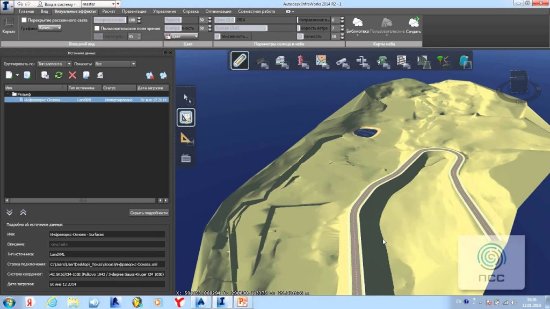This screenshot has height=309, width=550.
Task: Expand the Графика quality dropdown
Action: coord(50,28)
